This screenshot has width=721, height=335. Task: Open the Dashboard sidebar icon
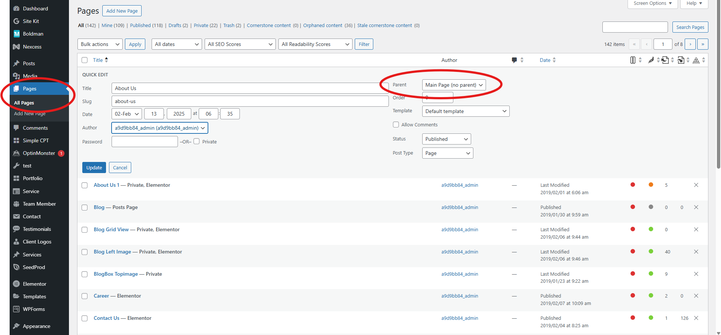[x=16, y=9]
